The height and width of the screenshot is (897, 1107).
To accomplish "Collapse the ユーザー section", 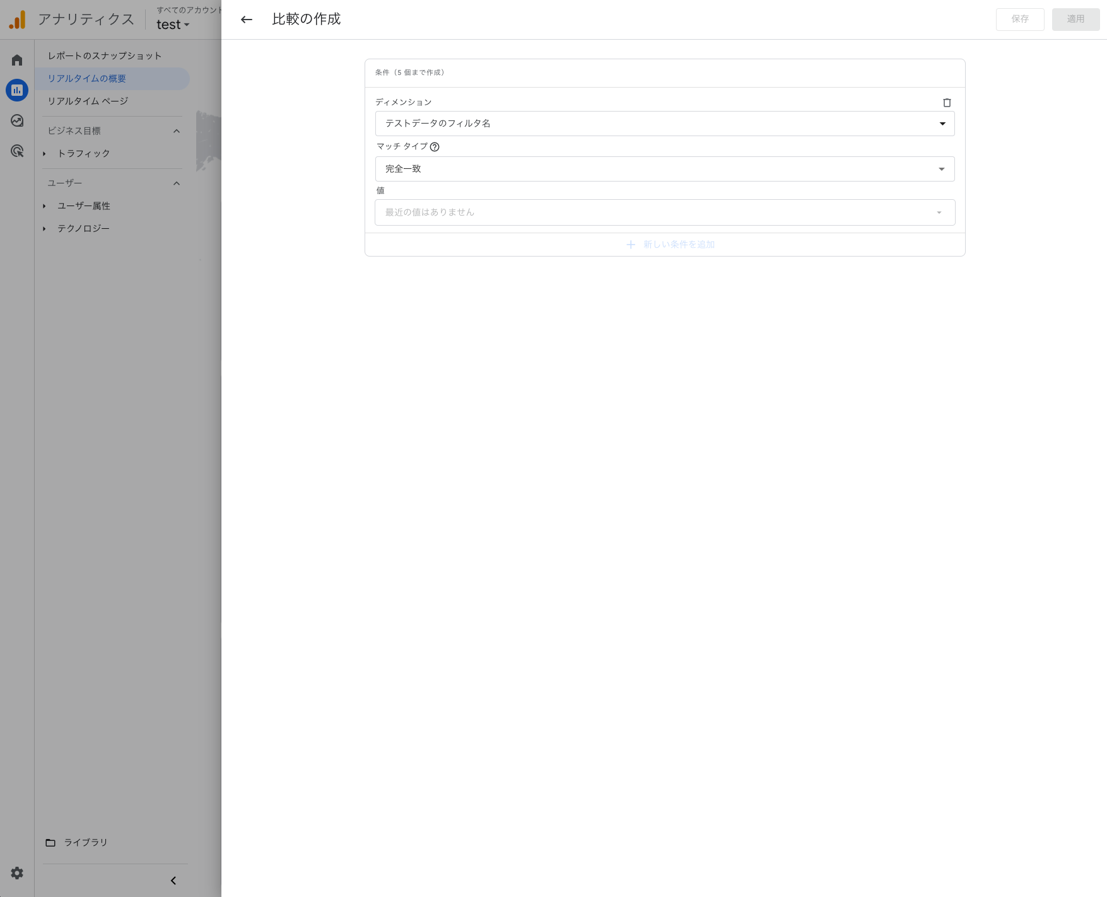I will coord(176,183).
